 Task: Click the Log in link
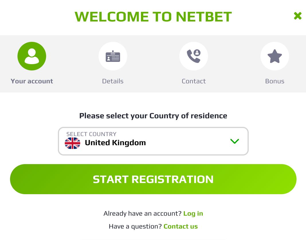coord(193,213)
